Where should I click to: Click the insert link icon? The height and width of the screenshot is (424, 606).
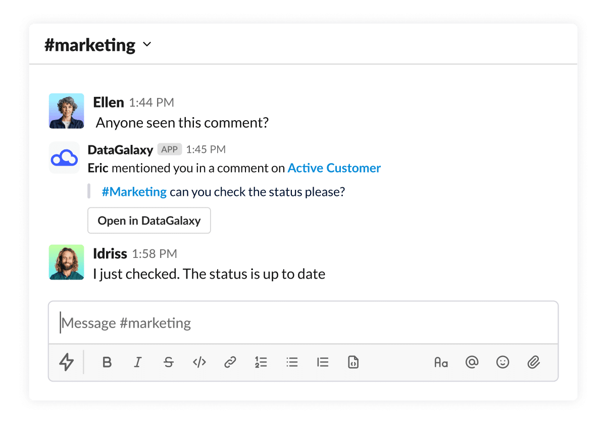click(x=230, y=362)
